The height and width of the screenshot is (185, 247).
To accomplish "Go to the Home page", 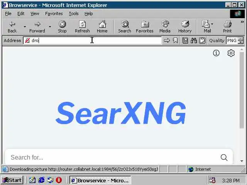I will click(102, 27).
